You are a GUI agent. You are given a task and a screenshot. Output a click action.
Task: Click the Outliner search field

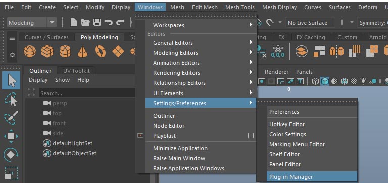pyautogui.click(x=87, y=93)
